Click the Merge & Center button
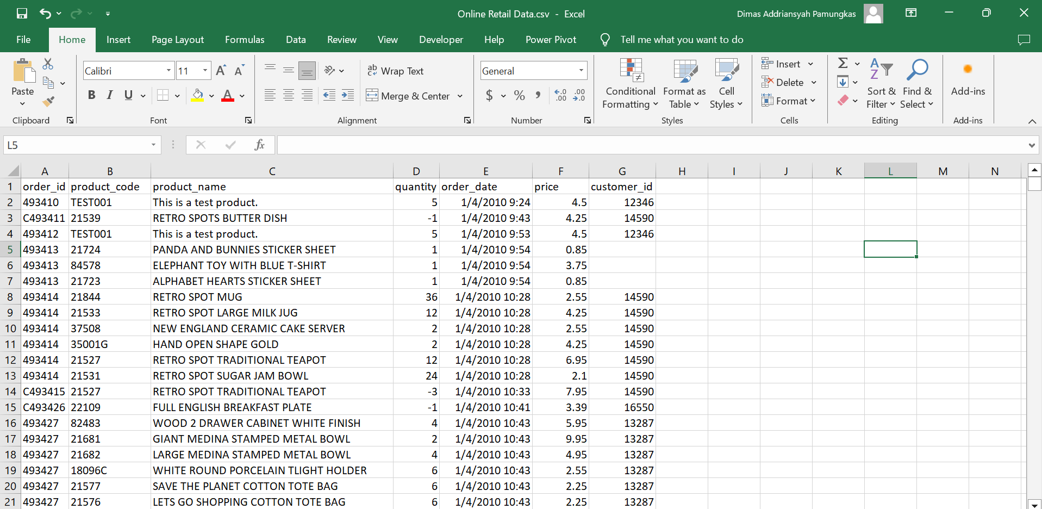The image size is (1042, 509). point(409,96)
